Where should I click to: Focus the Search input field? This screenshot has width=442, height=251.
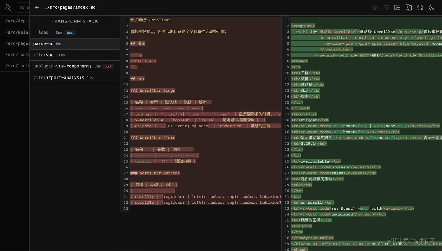click(x=23, y=7)
